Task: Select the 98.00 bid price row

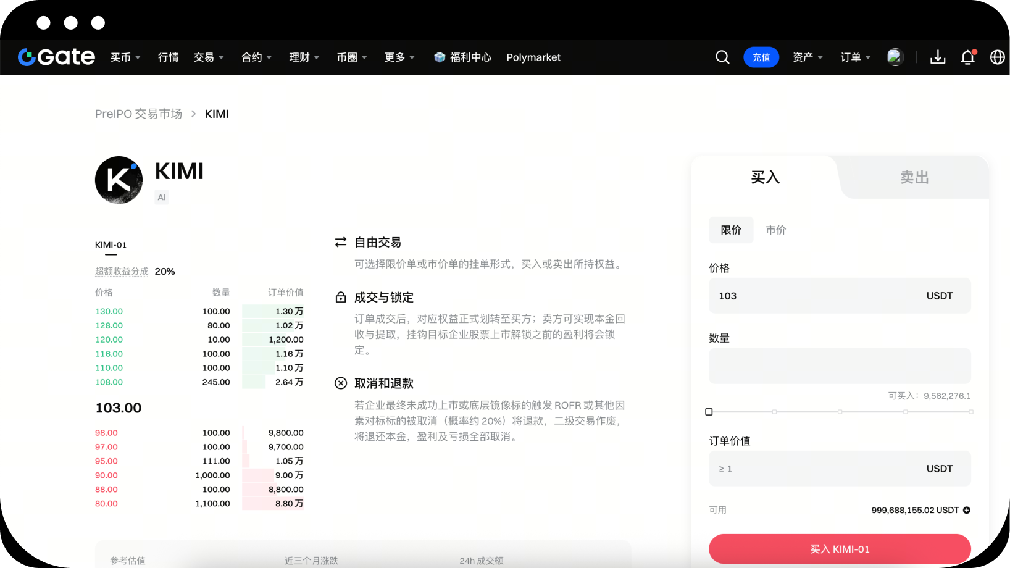Action: [199, 433]
